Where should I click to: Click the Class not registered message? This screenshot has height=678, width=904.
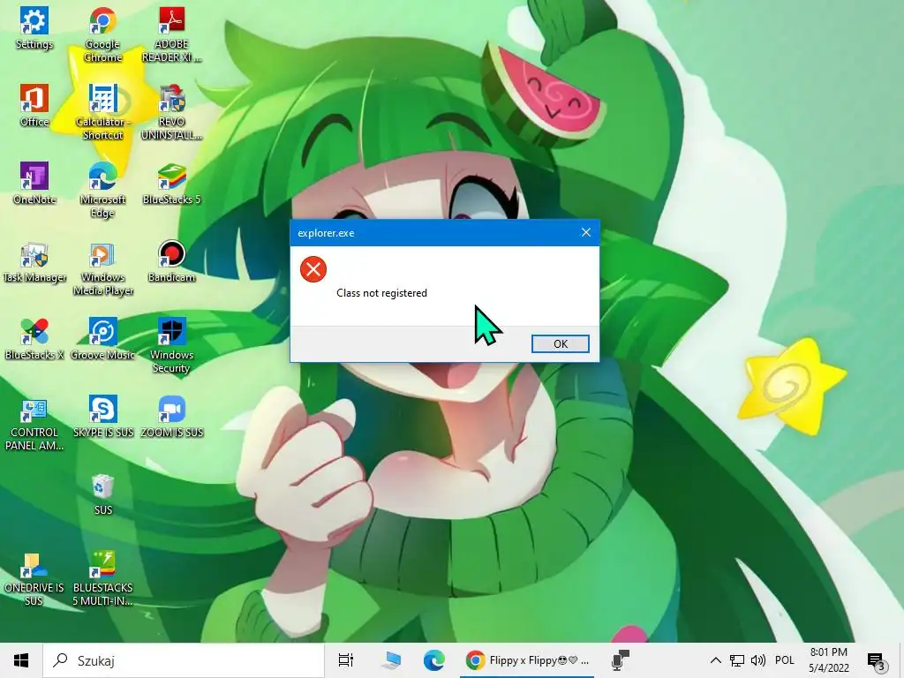[381, 293]
